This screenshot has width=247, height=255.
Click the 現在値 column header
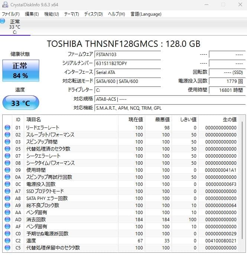131,120
